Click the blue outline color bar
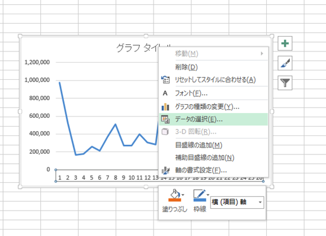 [200, 200]
